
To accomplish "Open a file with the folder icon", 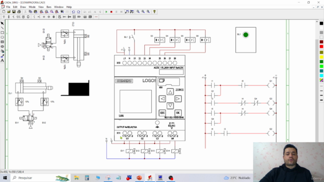I will click(x=9, y=12).
